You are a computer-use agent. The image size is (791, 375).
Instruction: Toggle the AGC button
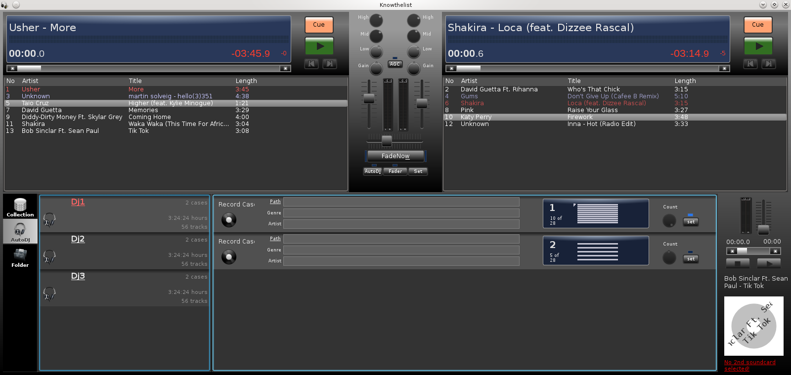[x=395, y=64]
